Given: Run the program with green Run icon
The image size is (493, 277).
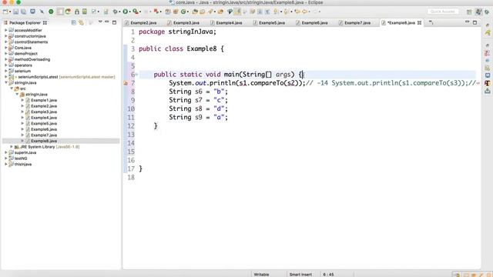Looking at the screenshot, I should pyautogui.click(x=125, y=12).
